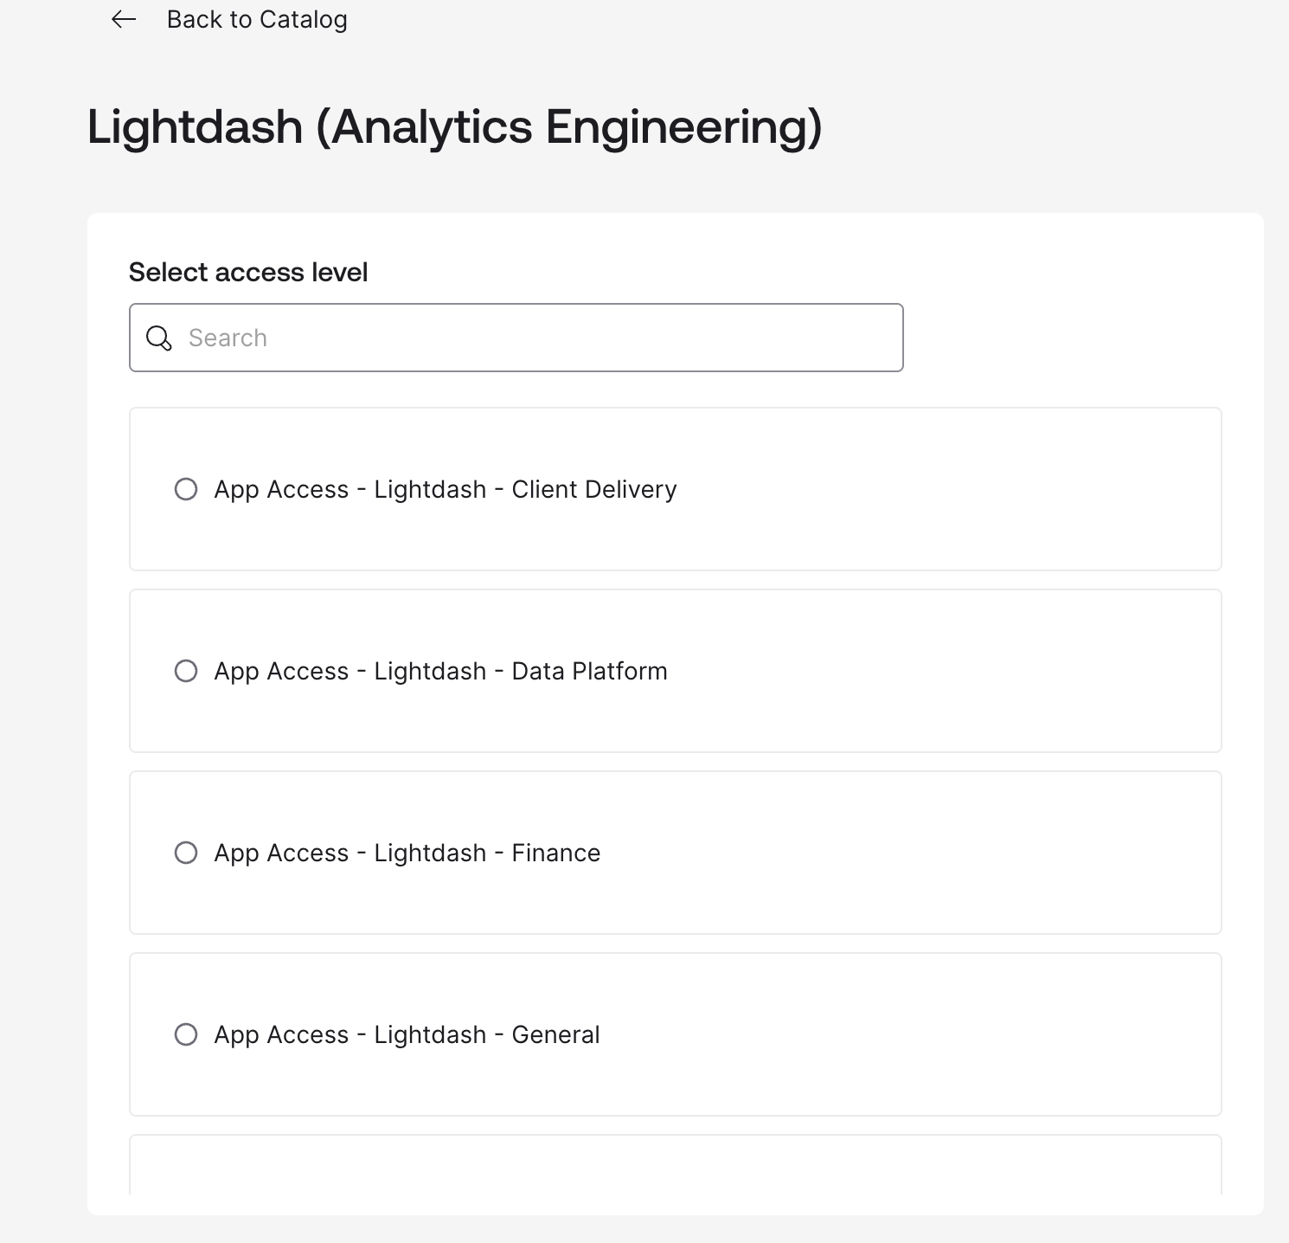Click the 'App Access - Lightdash - Finance' label
Viewport: 1289px width, 1243px height.
click(x=407, y=853)
